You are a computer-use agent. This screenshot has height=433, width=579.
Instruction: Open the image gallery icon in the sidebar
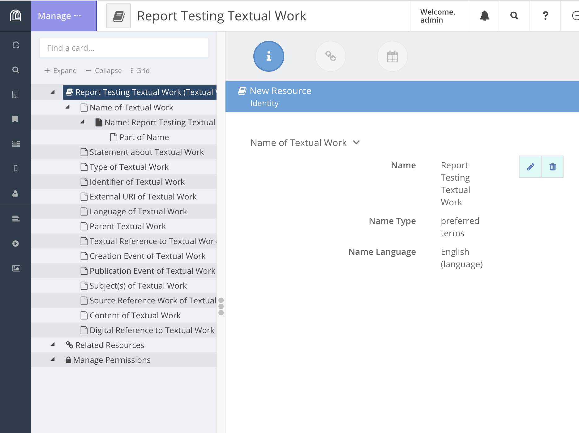click(15, 268)
